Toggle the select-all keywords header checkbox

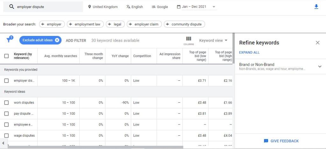6,56
